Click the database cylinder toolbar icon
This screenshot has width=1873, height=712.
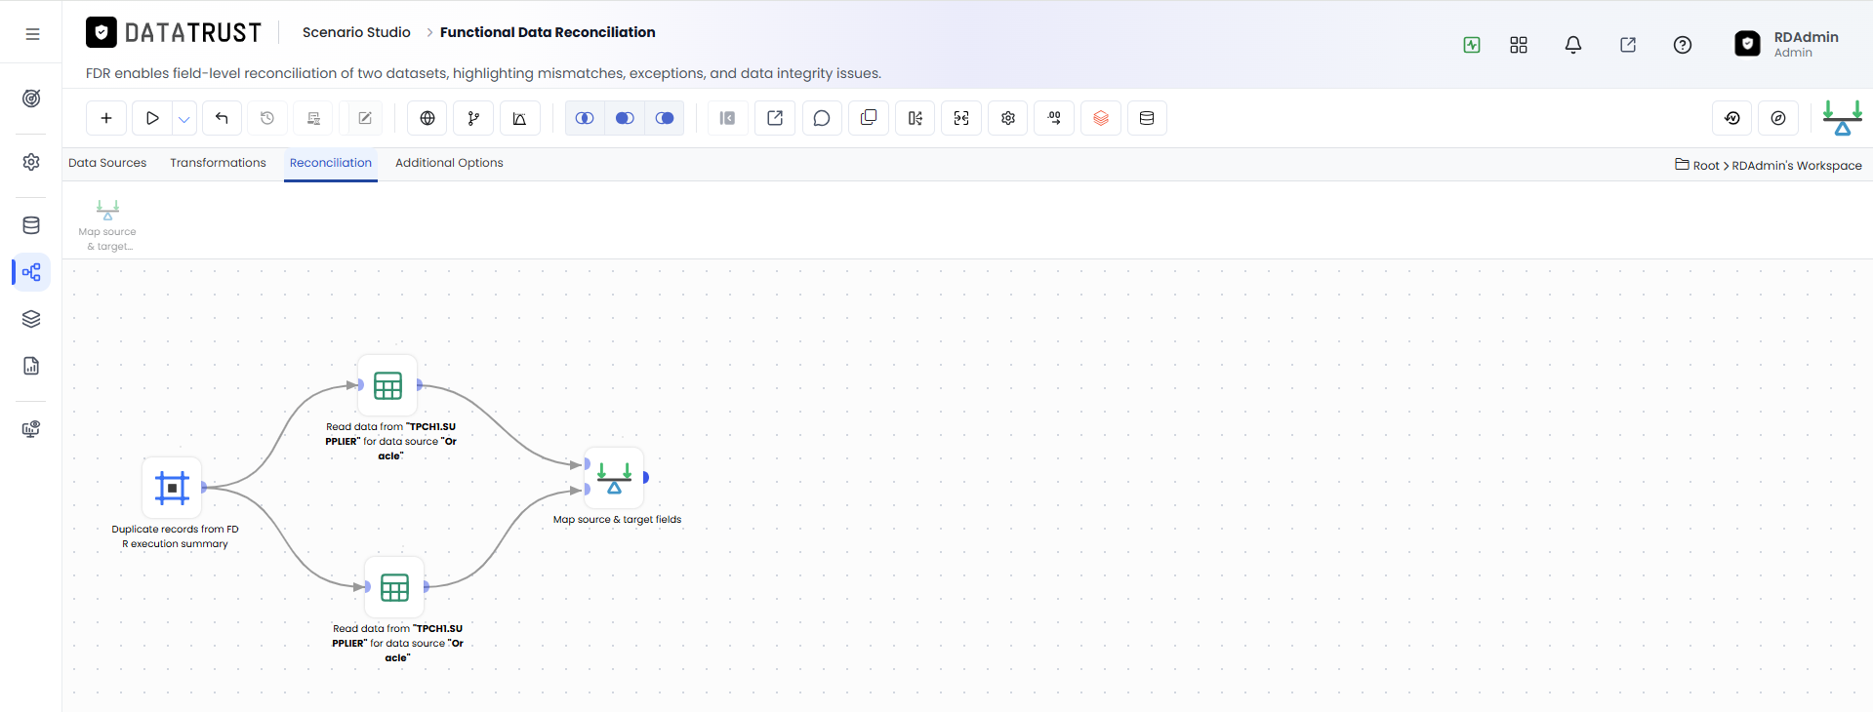click(x=1147, y=118)
